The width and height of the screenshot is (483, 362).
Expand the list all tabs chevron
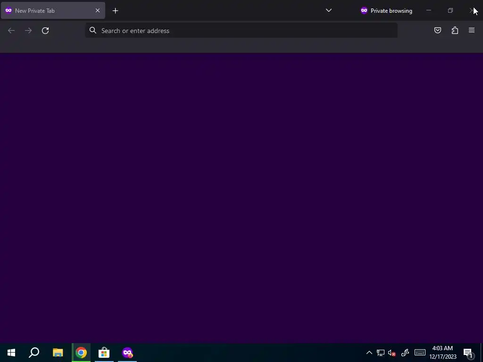pyautogui.click(x=329, y=10)
